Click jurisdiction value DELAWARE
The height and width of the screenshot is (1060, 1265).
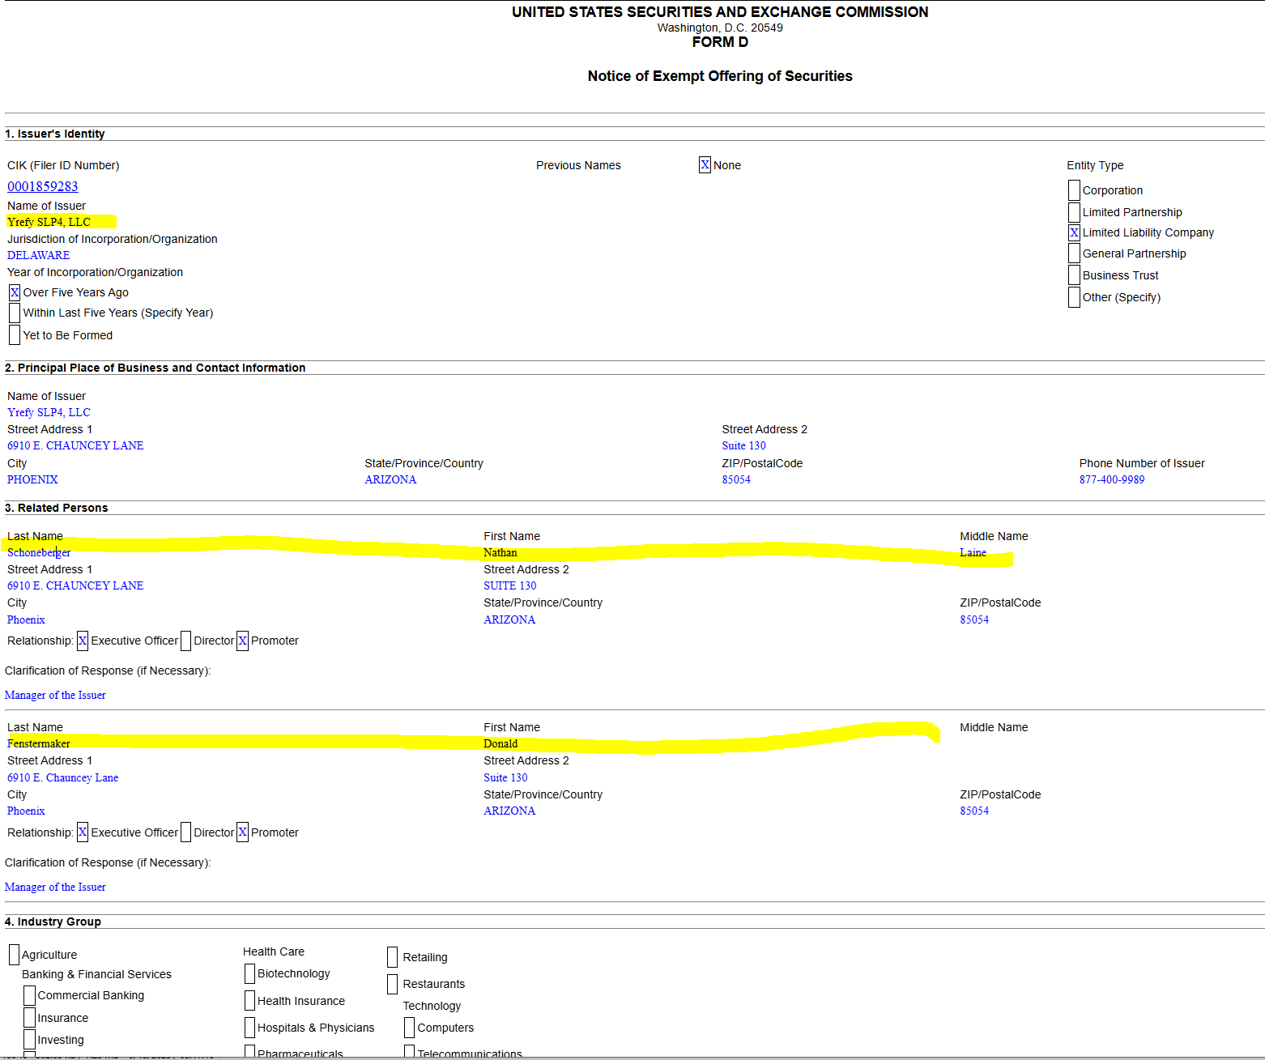pyautogui.click(x=39, y=255)
